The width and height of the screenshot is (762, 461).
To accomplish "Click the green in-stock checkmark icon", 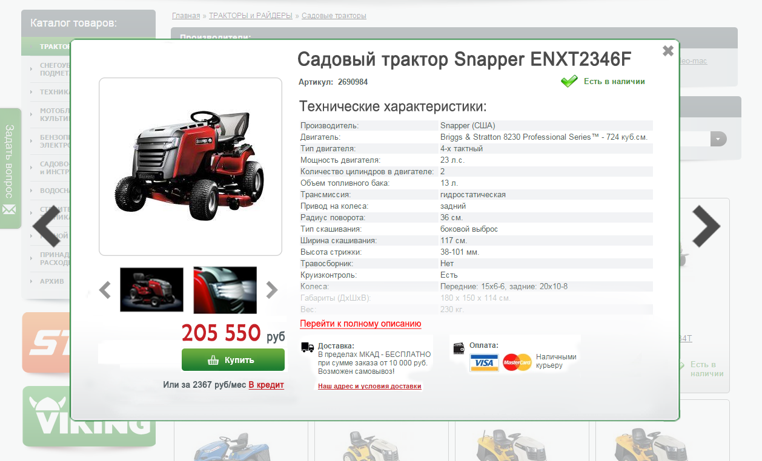I will click(569, 81).
